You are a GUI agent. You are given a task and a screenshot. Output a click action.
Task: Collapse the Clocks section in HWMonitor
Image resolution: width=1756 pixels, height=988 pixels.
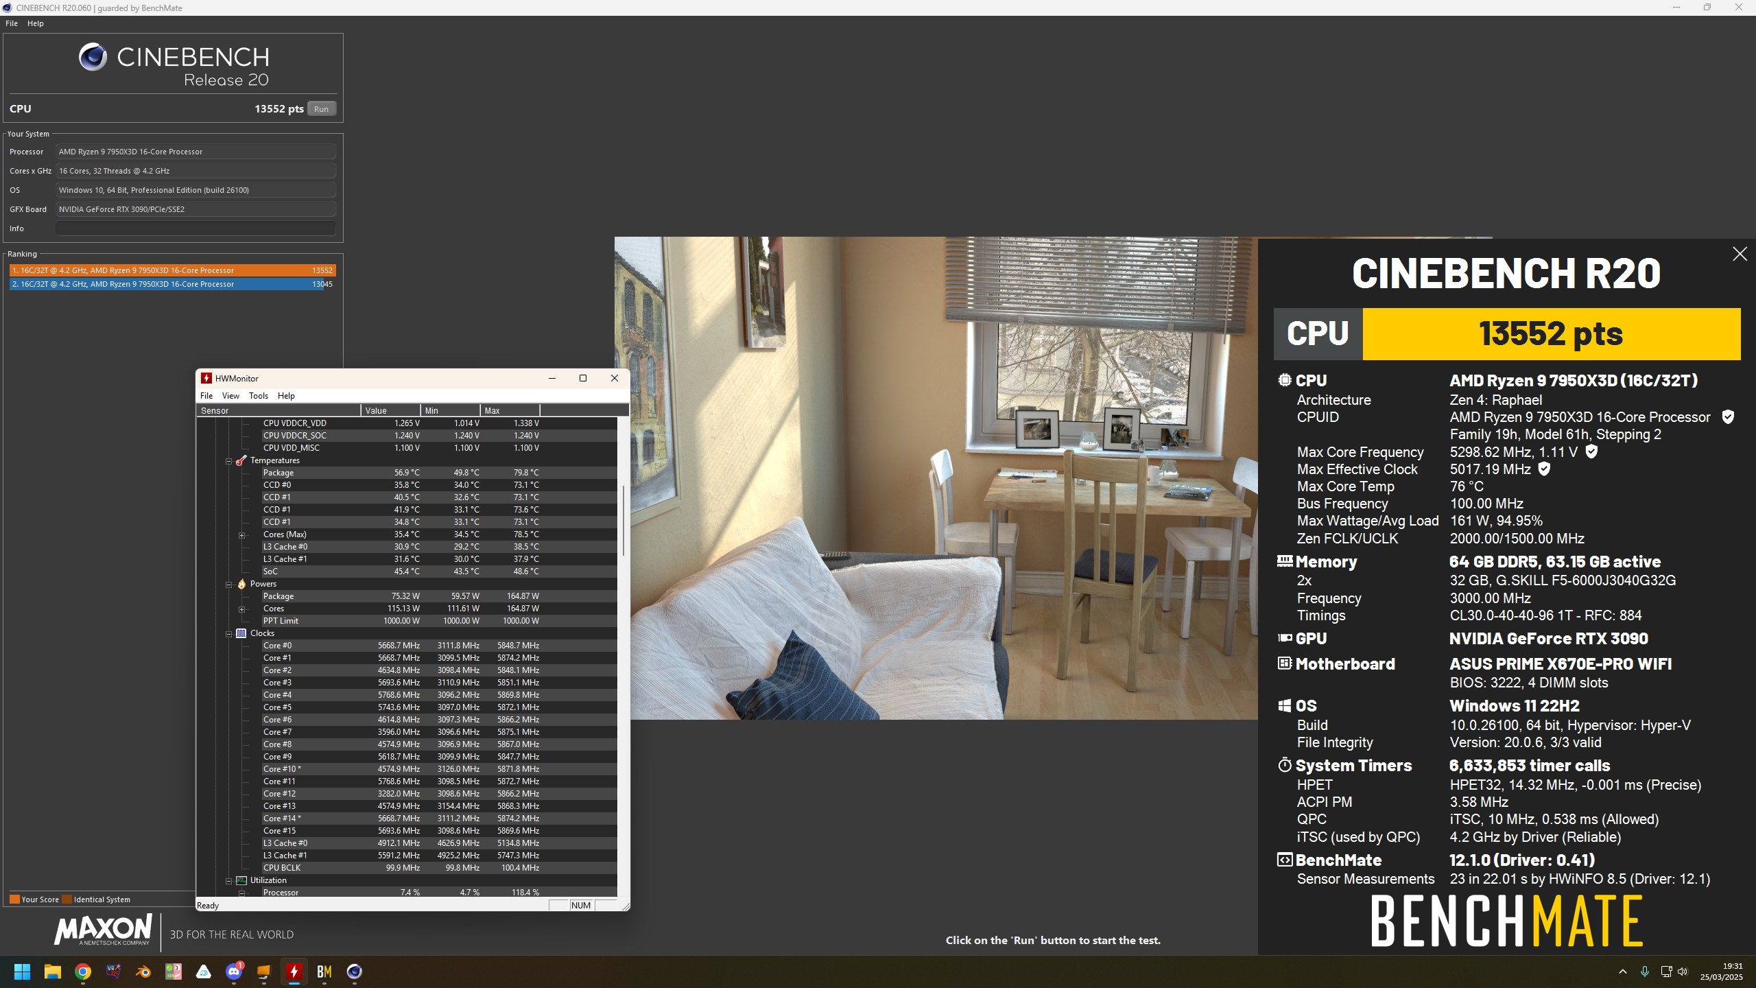coord(229,634)
